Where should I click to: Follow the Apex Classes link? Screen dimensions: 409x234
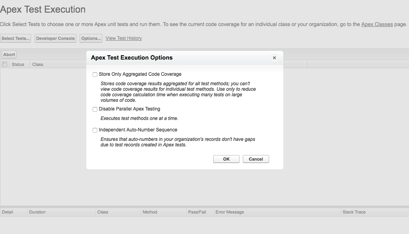point(377,24)
